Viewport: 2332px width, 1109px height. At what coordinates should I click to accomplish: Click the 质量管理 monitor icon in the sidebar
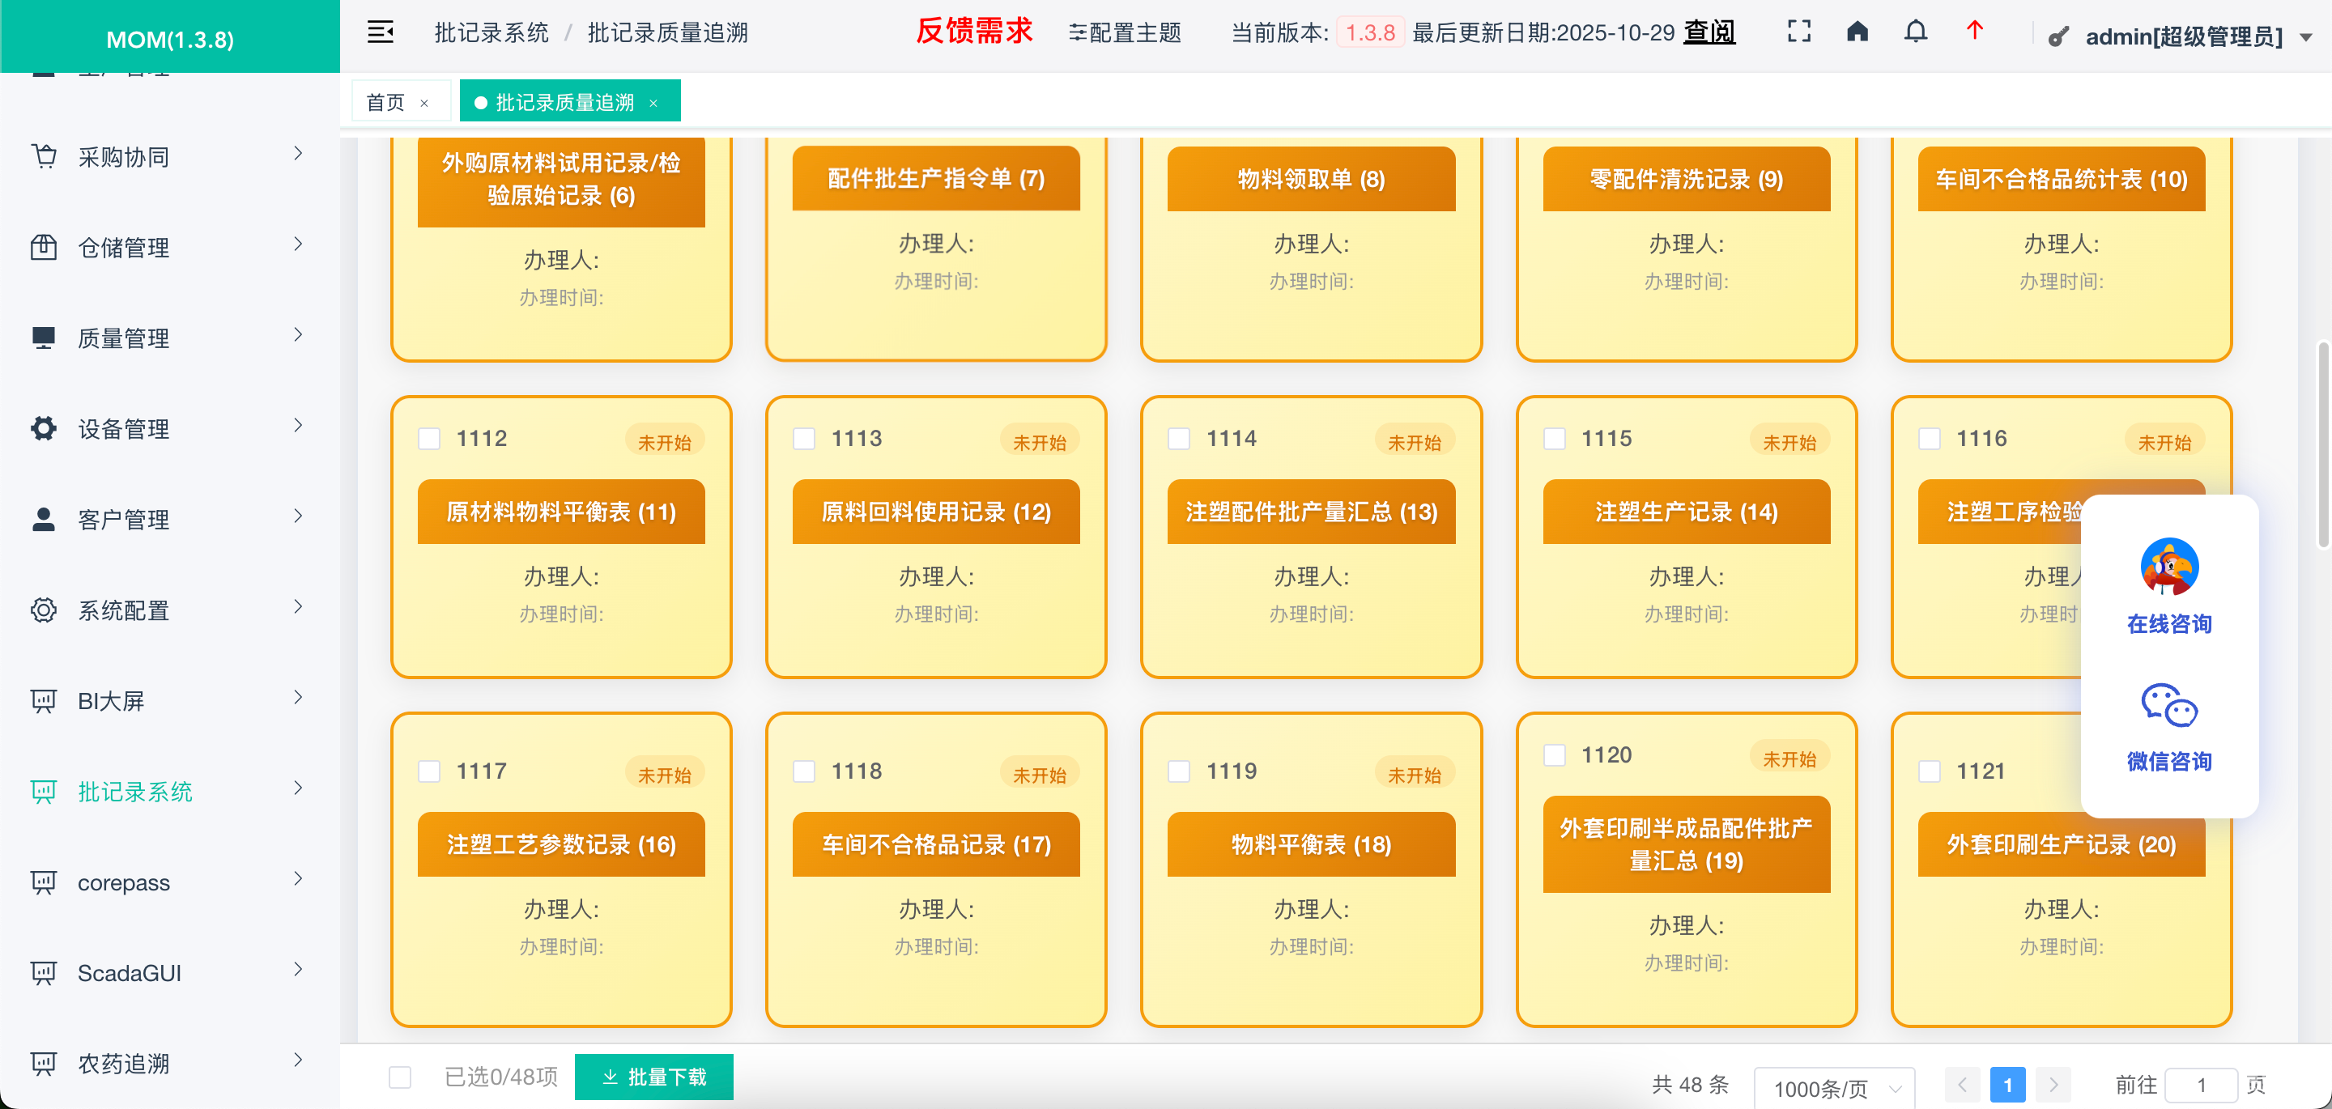(44, 338)
